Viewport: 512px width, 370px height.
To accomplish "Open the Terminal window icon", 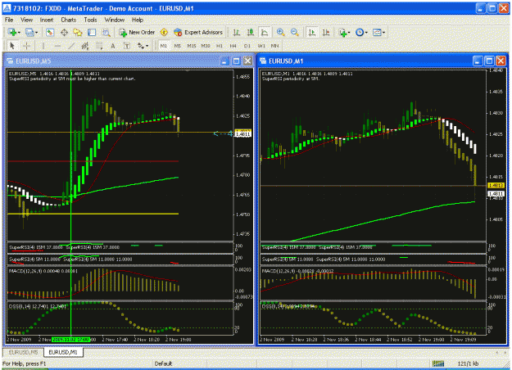I will 92,32.
